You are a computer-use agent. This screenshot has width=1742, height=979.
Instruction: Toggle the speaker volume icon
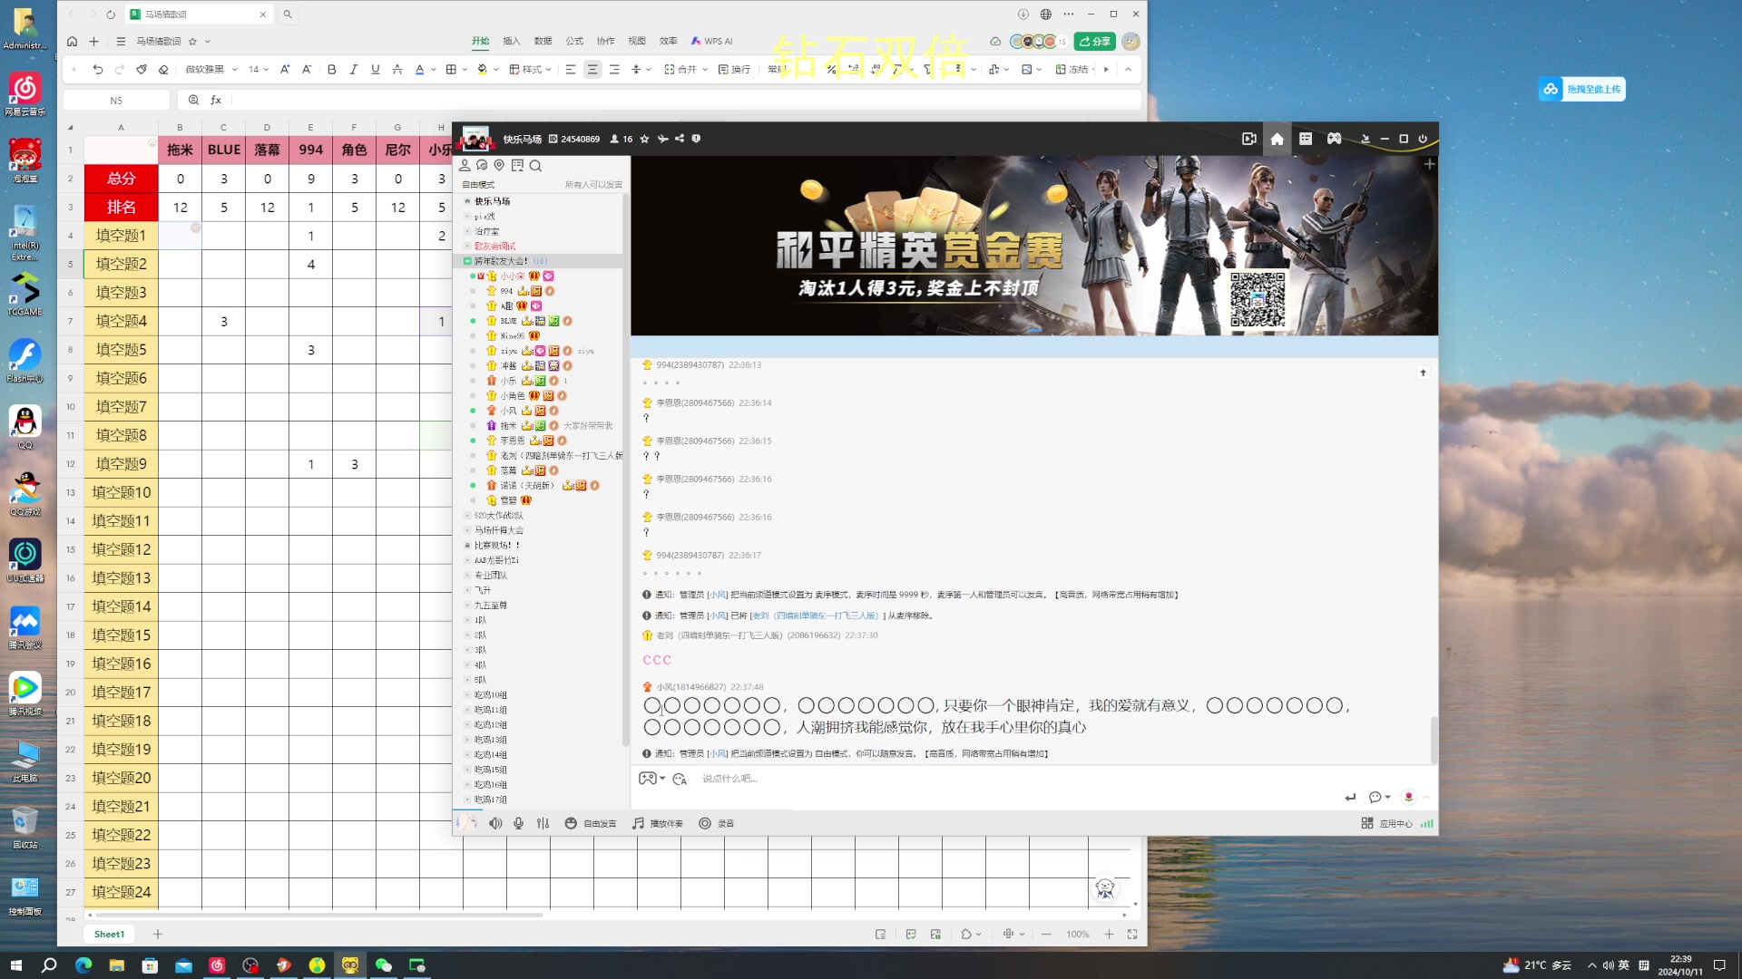[x=495, y=823]
